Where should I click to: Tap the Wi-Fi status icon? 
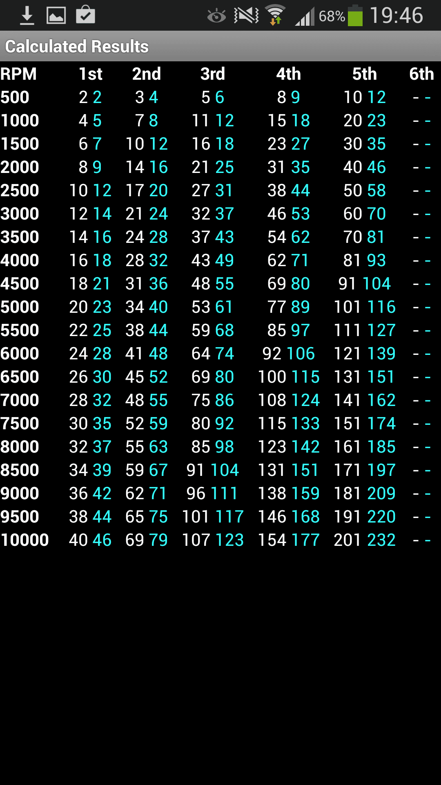(275, 15)
